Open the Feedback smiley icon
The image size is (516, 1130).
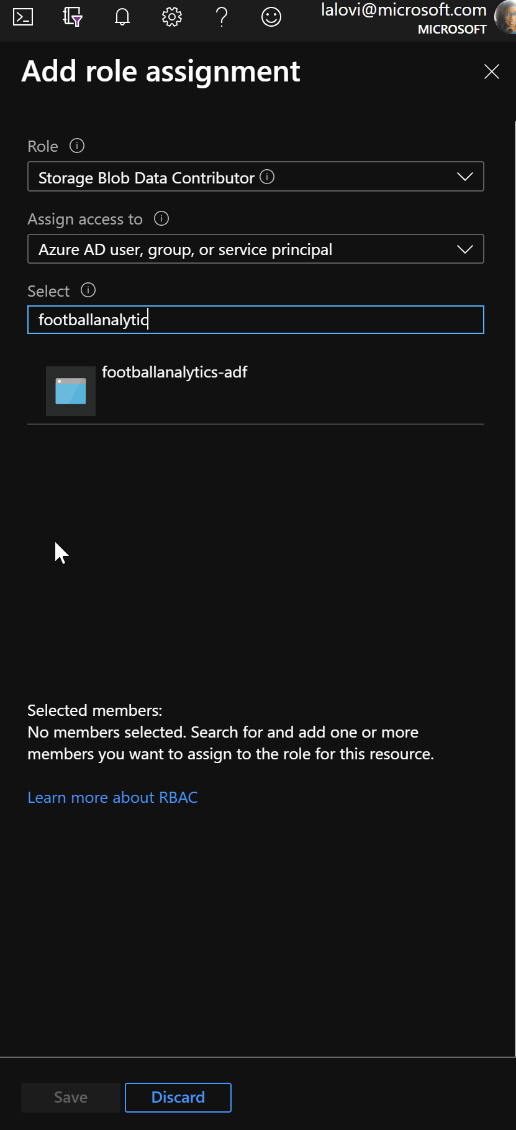point(271,17)
